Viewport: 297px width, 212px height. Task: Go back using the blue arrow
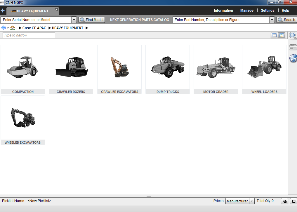coord(3,28)
